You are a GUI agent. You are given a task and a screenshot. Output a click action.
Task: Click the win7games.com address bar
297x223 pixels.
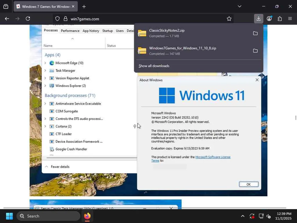pos(143,19)
